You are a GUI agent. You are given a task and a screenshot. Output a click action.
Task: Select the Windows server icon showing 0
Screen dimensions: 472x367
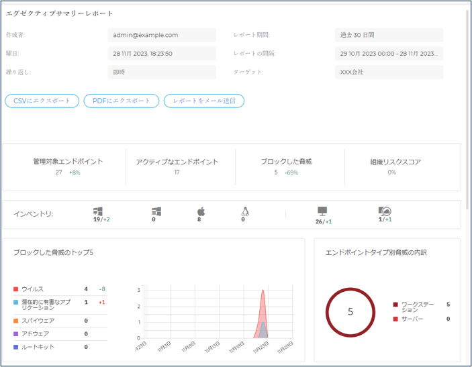(156, 211)
